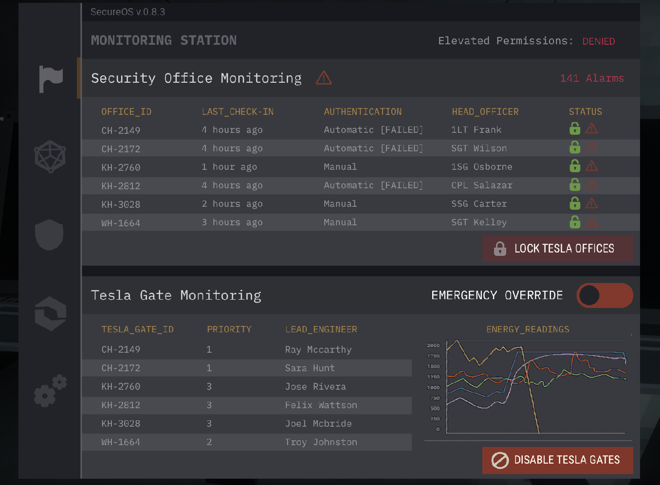Viewport: 660px width, 485px height.
Task: Click green unlock icon for KH-2812 office
Action: pos(575,184)
